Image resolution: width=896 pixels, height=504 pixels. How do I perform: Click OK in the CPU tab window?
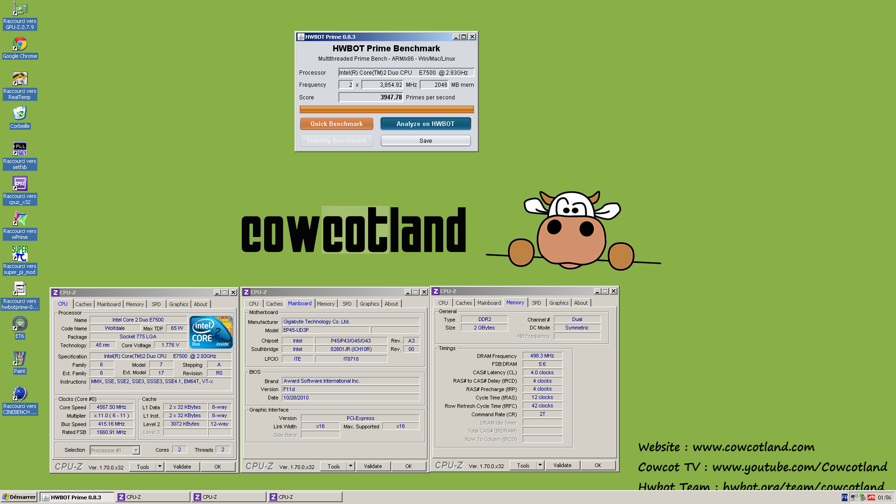[x=217, y=467]
